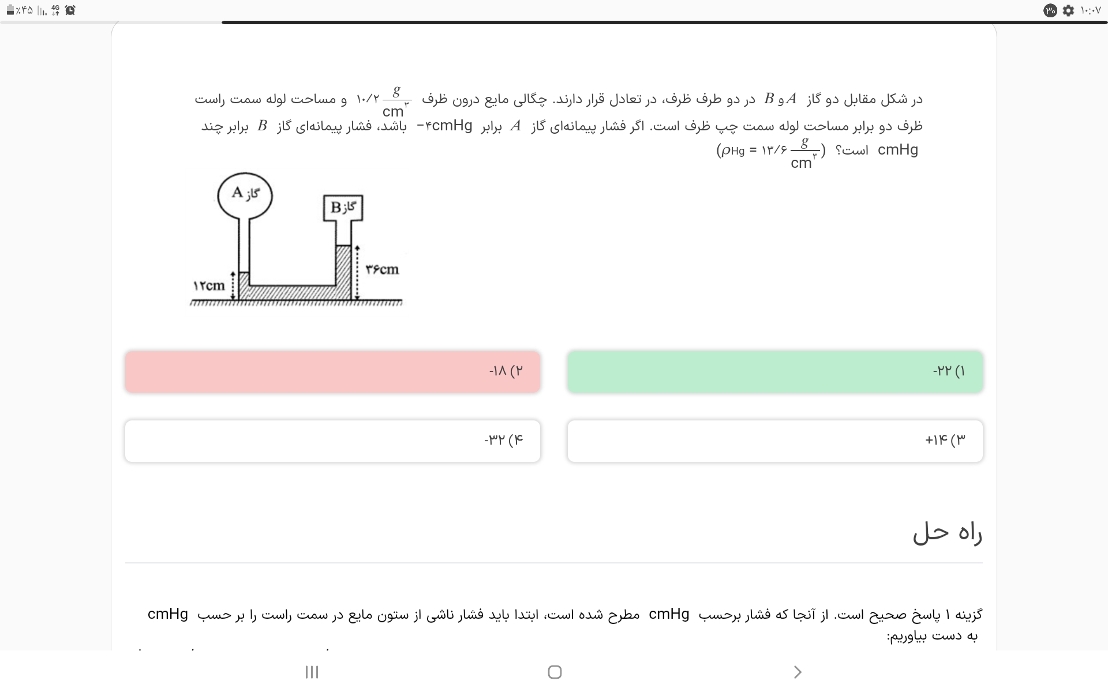Tap the "راه حل" solution heading
This screenshot has width=1108, height=692.
947,533
